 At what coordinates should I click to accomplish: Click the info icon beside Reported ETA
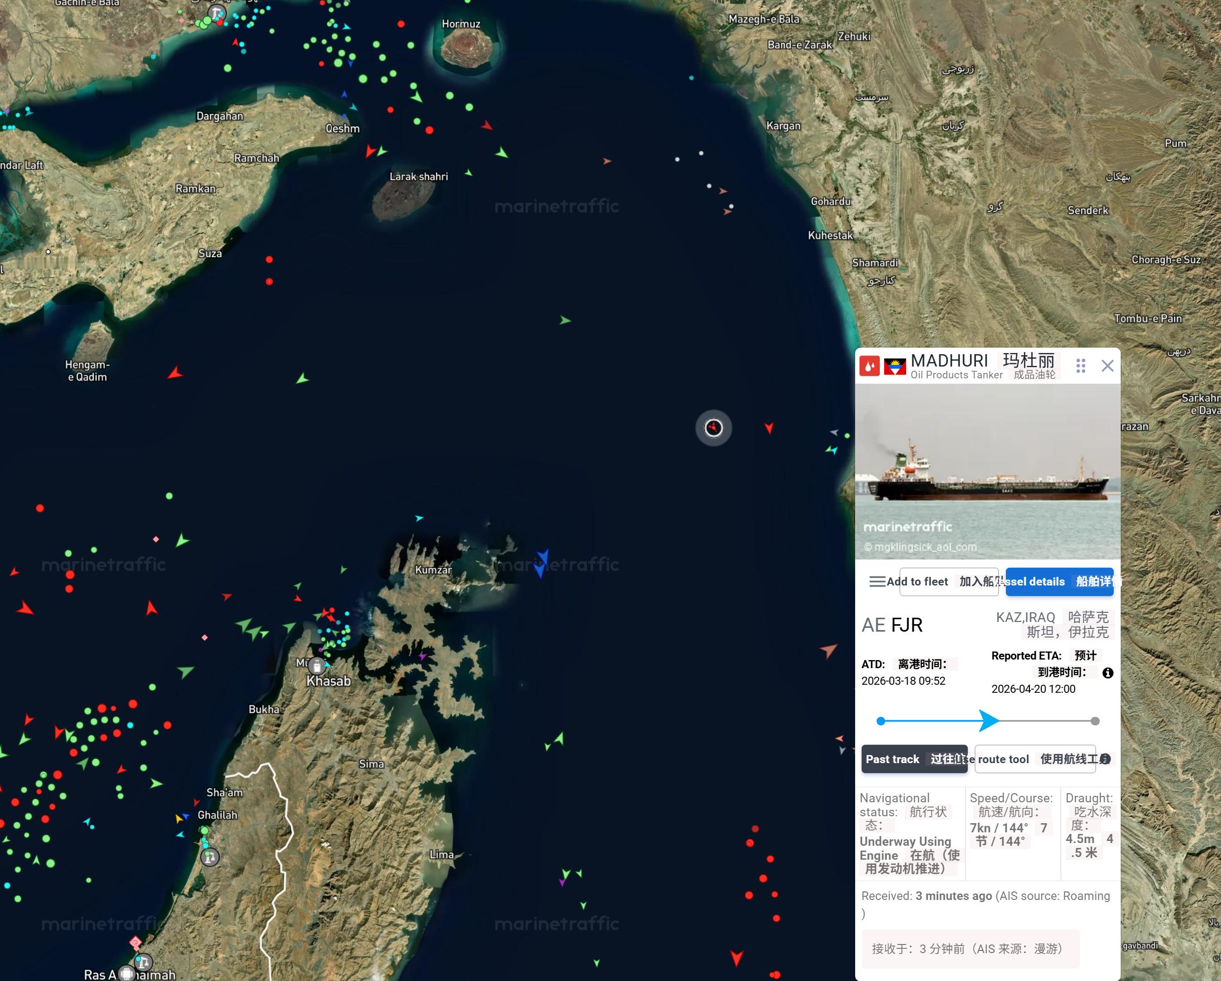click(1108, 673)
